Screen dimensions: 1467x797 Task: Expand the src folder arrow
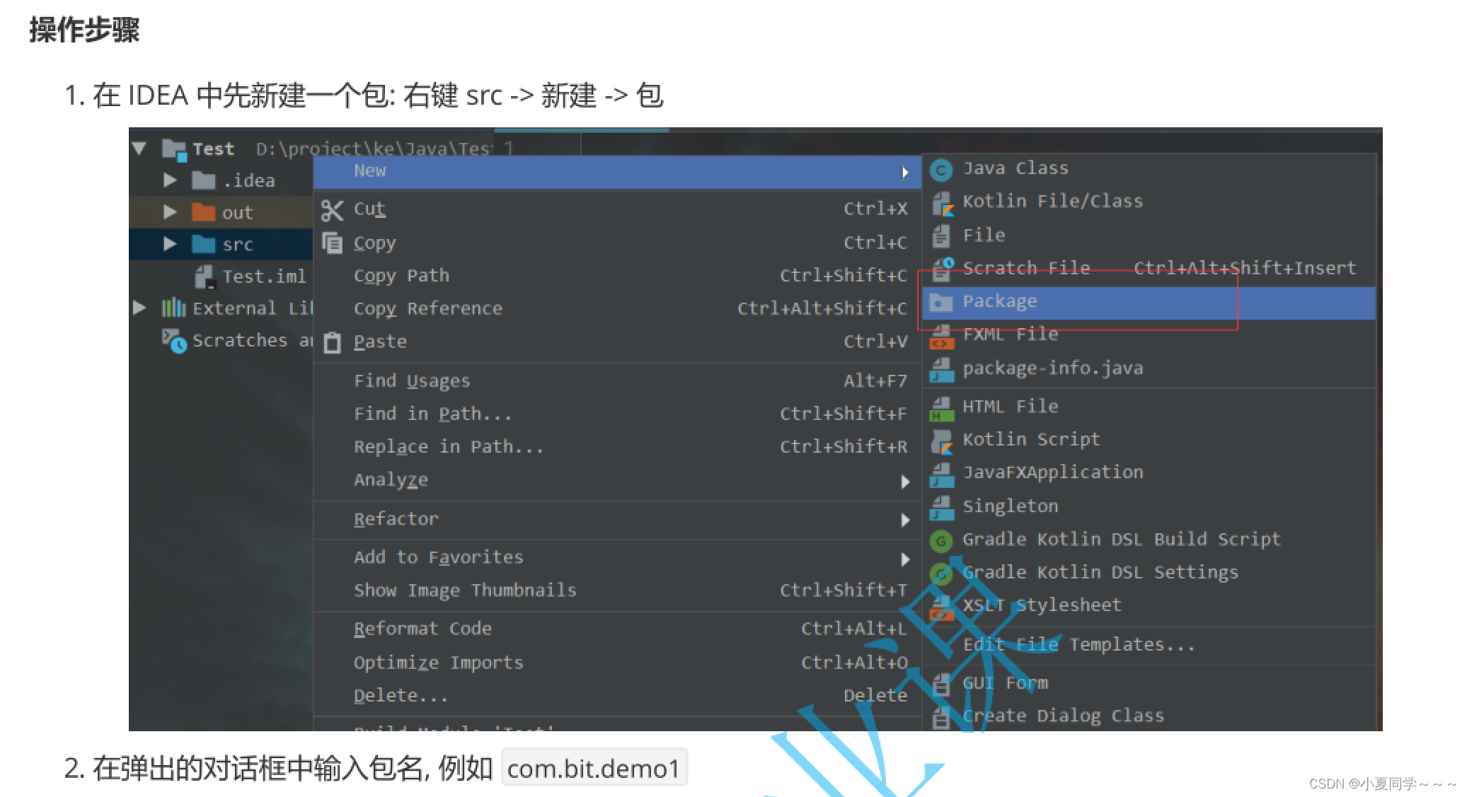click(170, 243)
